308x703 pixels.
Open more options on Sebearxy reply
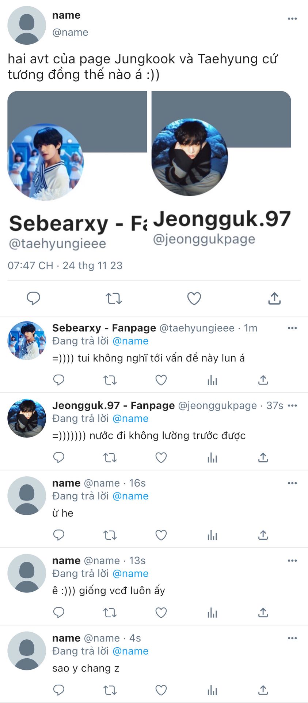(292, 328)
